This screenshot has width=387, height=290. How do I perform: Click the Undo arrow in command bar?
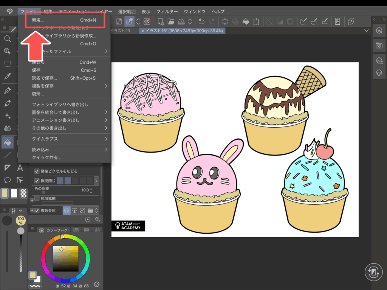(201, 22)
